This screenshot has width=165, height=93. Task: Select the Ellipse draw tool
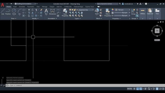[23, 13]
